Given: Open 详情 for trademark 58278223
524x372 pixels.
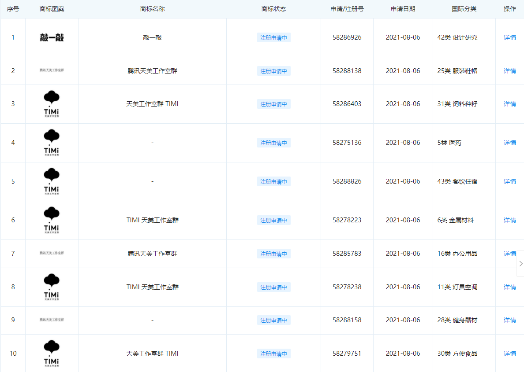Looking at the screenshot, I should [509, 220].
